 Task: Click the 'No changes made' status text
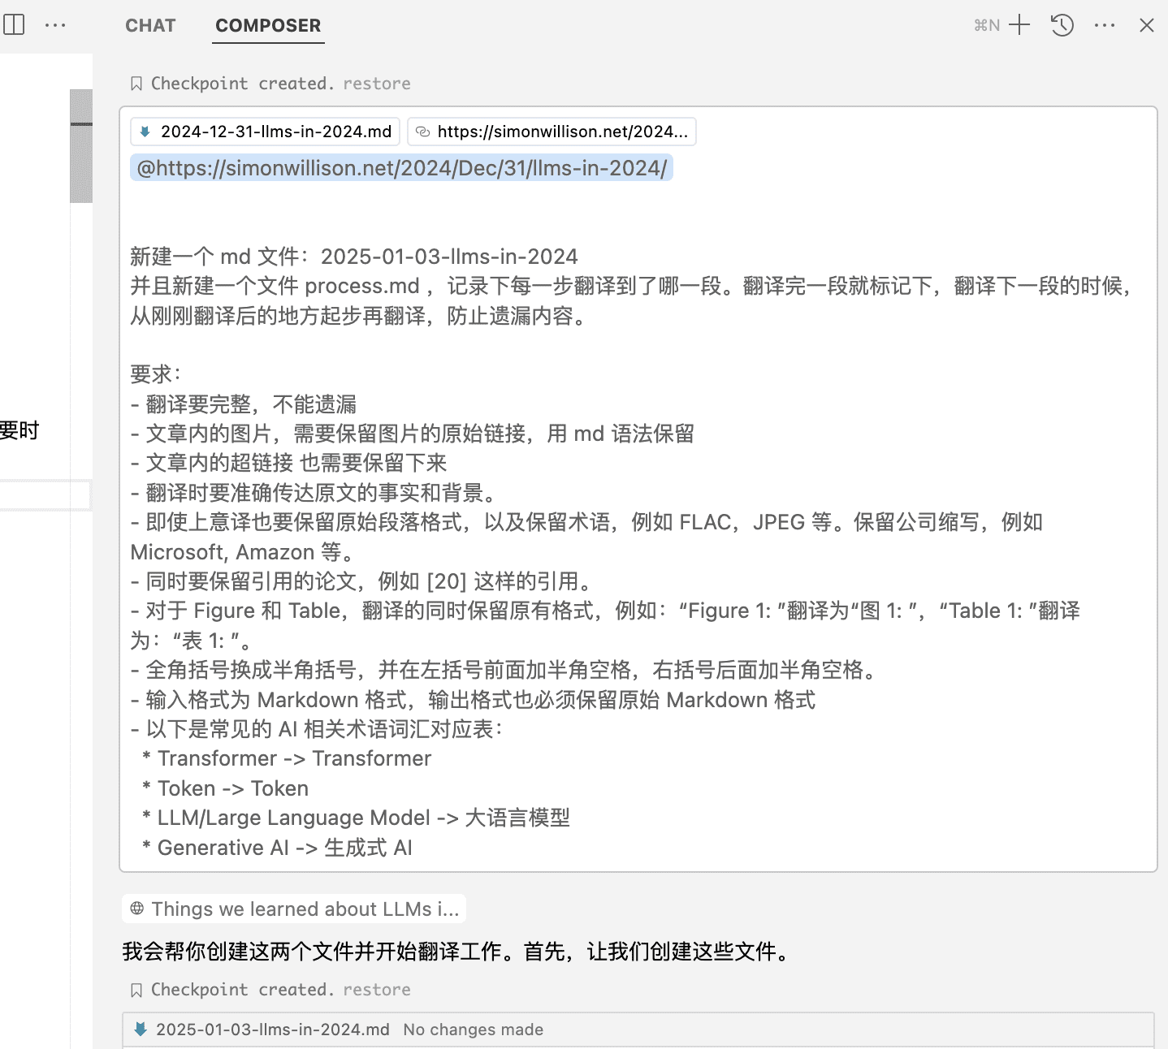pos(474,1030)
